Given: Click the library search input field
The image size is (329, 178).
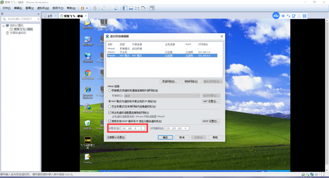Looking at the screenshot, I should [20, 19].
